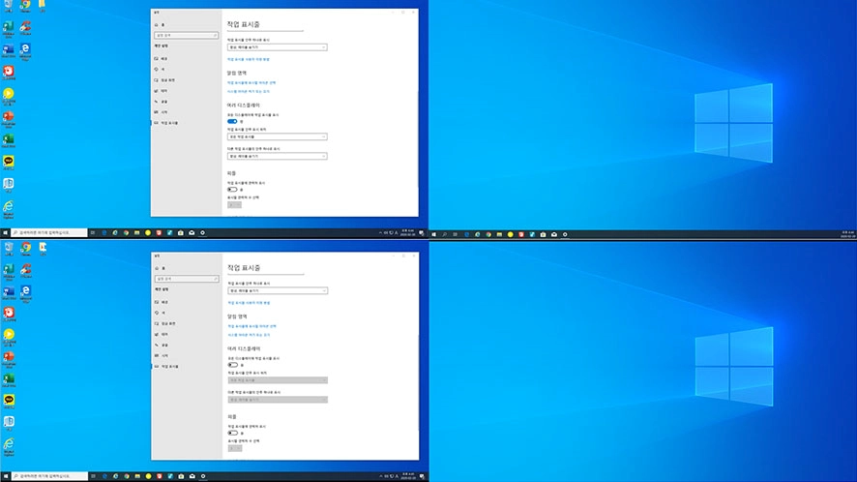This screenshot has height=482, width=857.
Task: Open taskbar buttons location dropdown, upper window
Action: tap(277, 136)
